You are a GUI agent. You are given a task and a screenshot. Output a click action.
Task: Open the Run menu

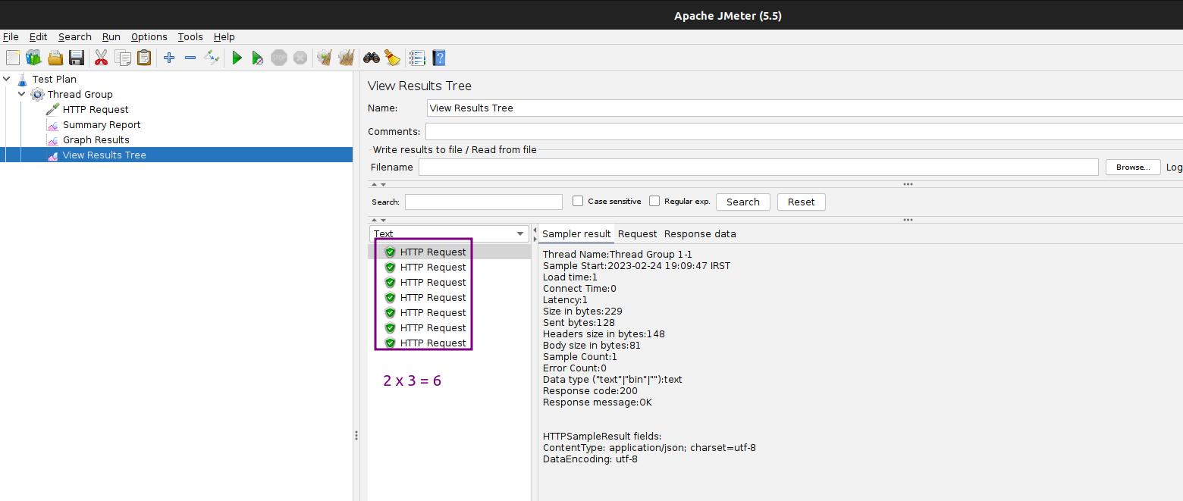click(x=111, y=36)
